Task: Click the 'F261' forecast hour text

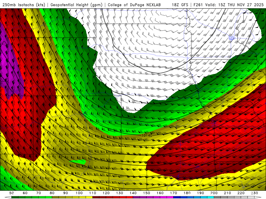Action: tap(198, 5)
